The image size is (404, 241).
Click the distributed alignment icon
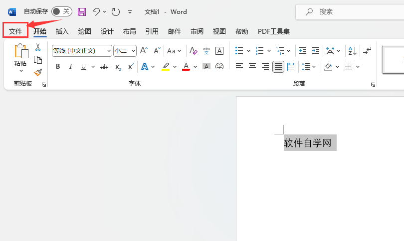click(291, 67)
